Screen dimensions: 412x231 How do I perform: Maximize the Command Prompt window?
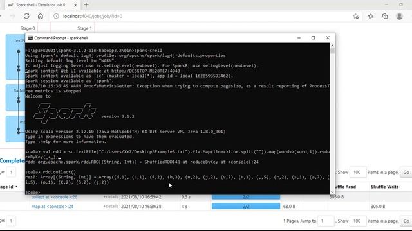coord(314,38)
